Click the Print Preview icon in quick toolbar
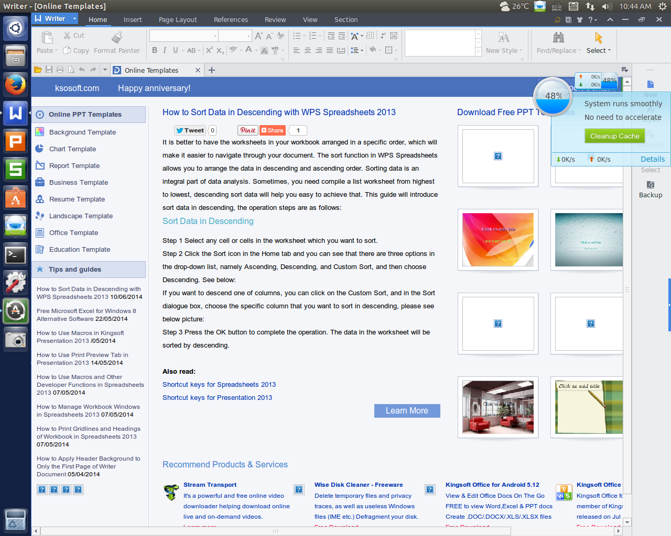This screenshot has width=671, height=536. (x=71, y=70)
